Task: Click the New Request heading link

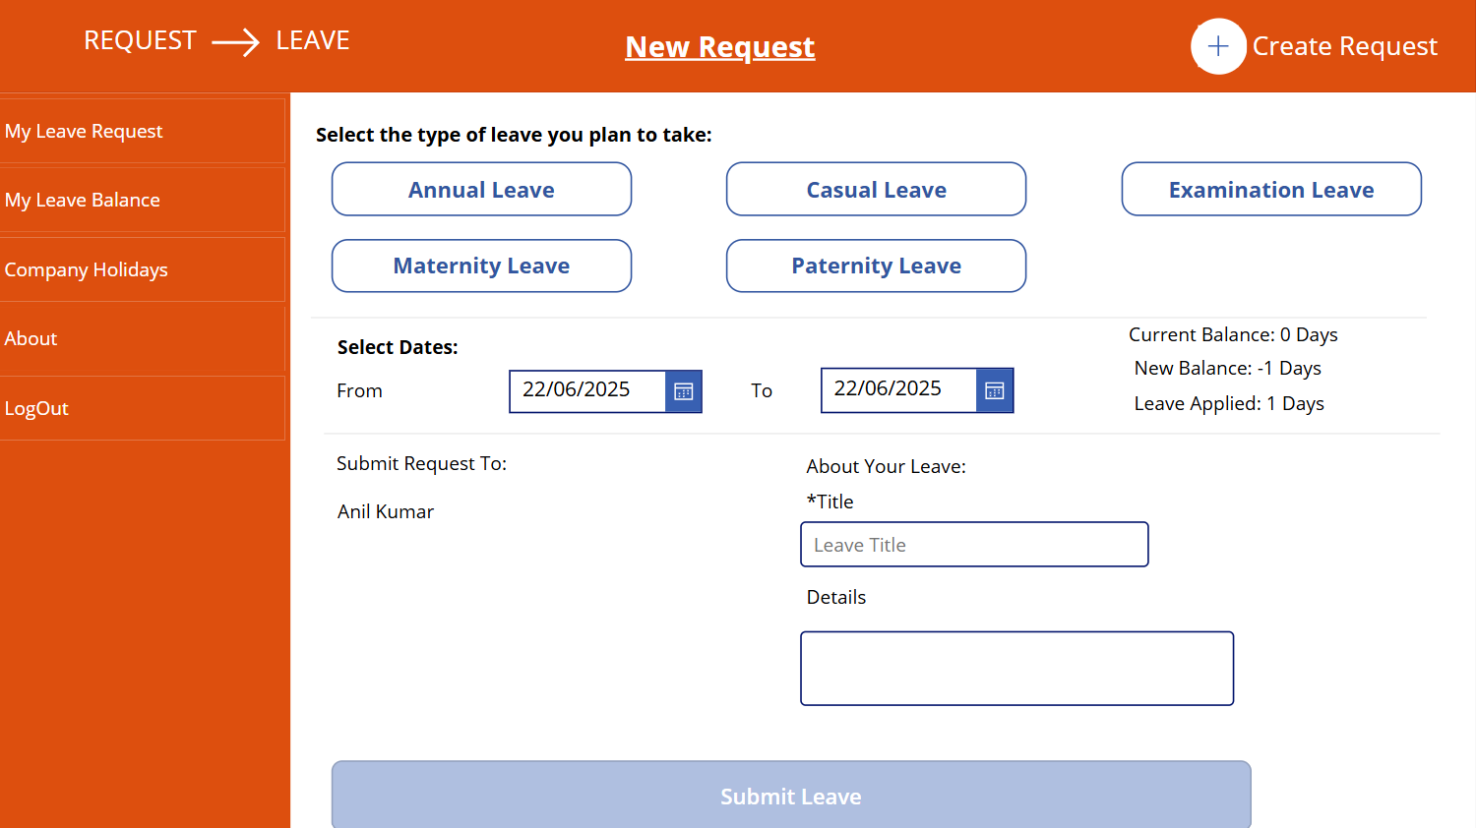Action: [720, 46]
